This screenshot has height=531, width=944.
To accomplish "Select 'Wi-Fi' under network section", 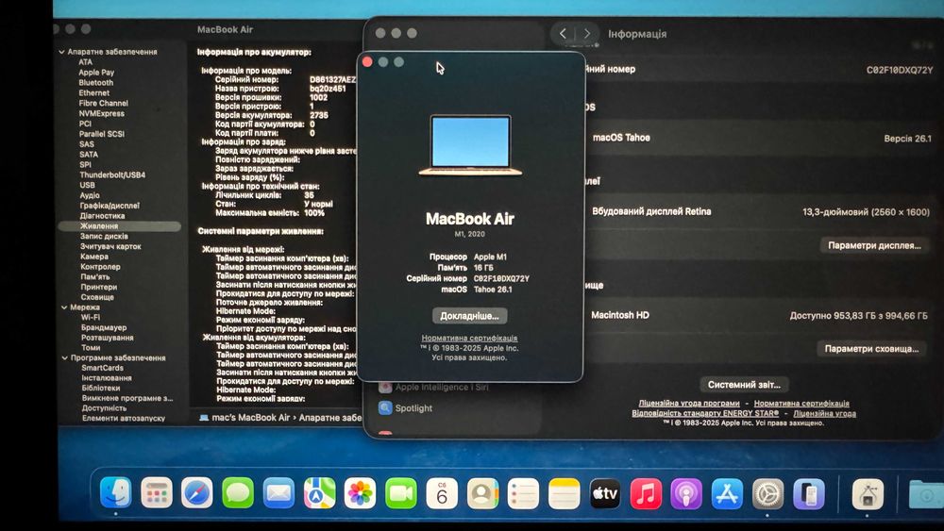I will [91, 317].
